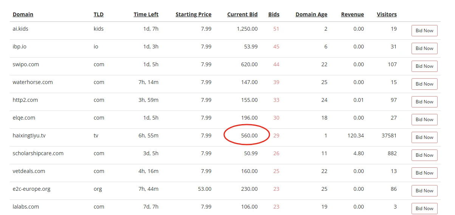Click Bid Now for waterhorse.com
The width and height of the screenshot is (455, 215).
[x=424, y=84]
